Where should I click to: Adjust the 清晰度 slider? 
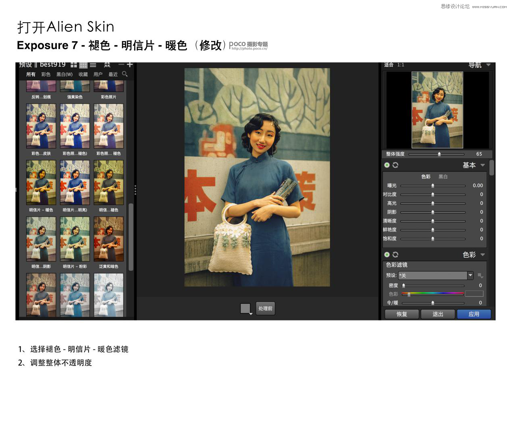[x=433, y=221]
